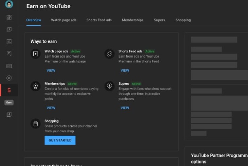Click the GET STARTED button for Shopping

(x=60, y=140)
